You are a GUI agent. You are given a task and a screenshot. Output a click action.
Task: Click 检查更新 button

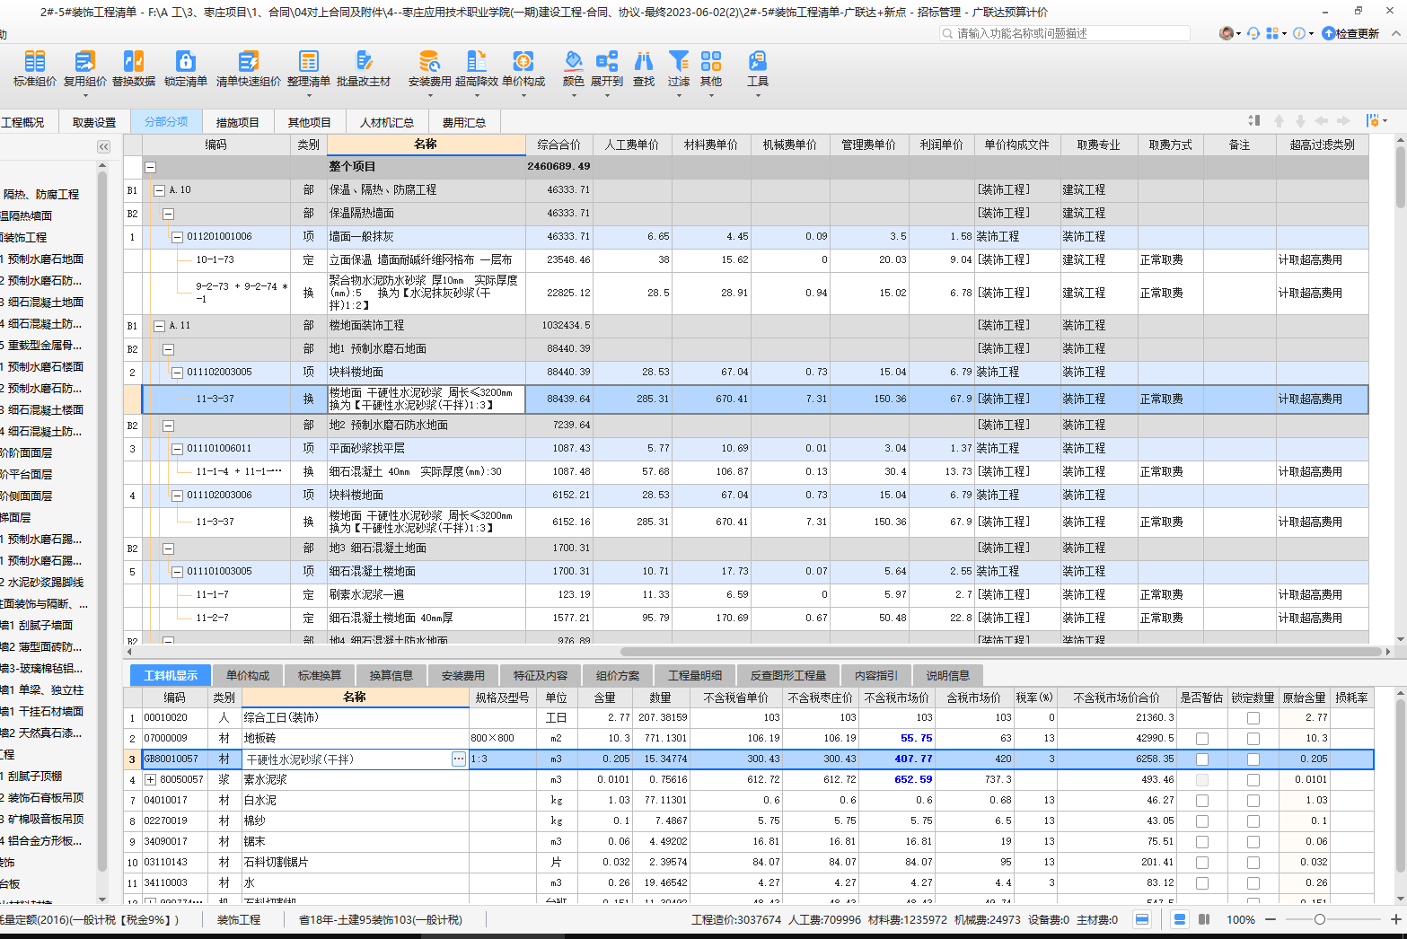(1350, 33)
